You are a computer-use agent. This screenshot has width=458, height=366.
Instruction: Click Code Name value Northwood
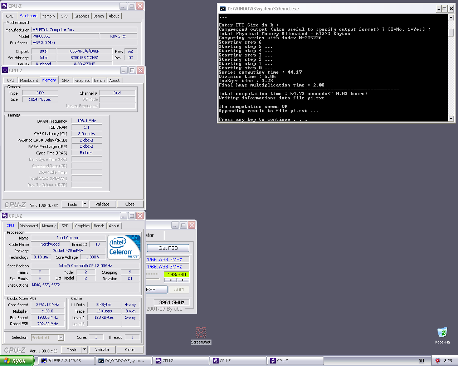coord(50,244)
